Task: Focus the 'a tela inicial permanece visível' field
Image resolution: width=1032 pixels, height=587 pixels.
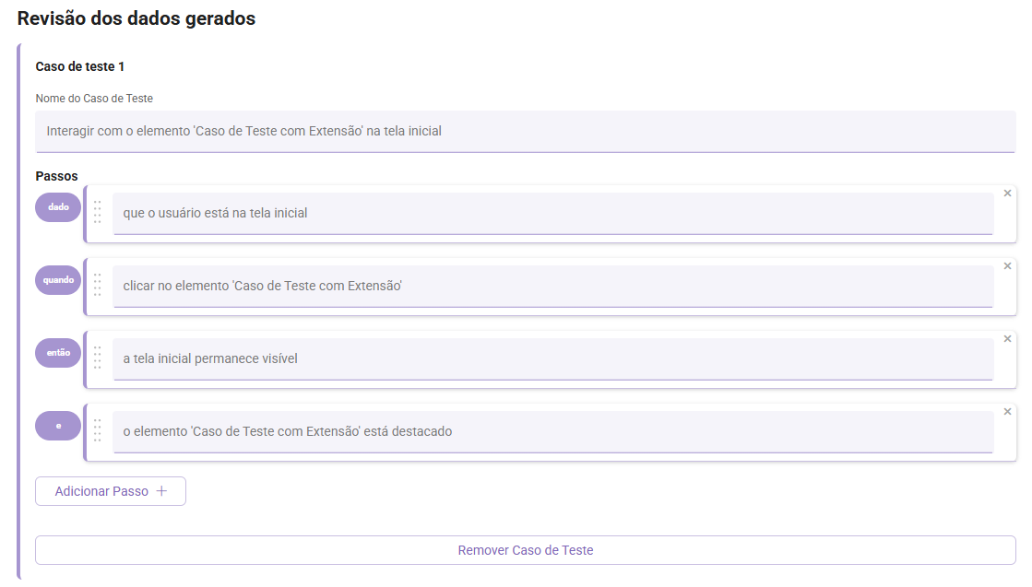Action: (x=552, y=358)
